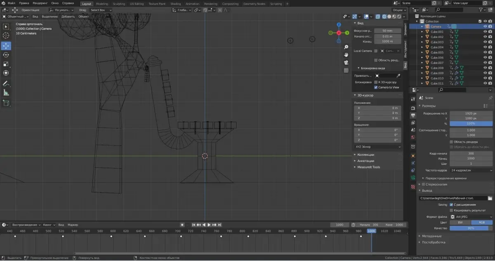Toggle С расширением saving checkbox
This screenshot has width=495, height=261.
pyautogui.click(x=451, y=205)
